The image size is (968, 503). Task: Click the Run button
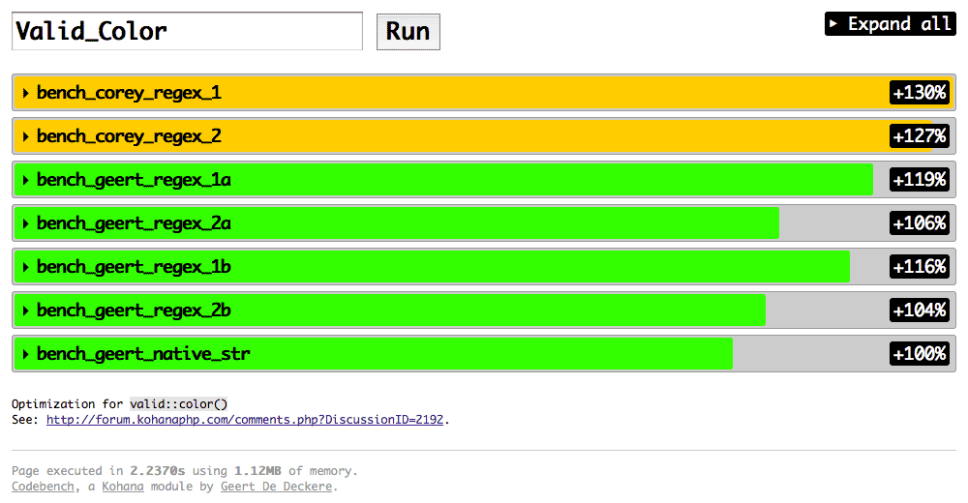pos(408,31)
